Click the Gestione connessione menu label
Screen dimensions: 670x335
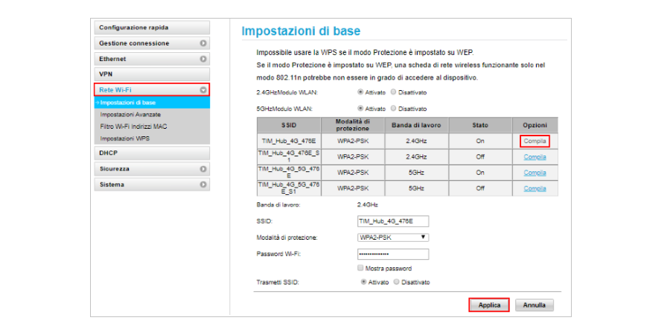tap(134, 43)
